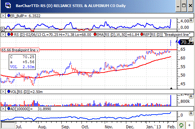
Task: Click the black triangle date marker on price axis
Action: [171, 88]
